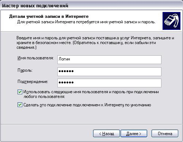The width and height of the screenshot is (183, 142).
Task: Go back with the Назад button
Action: point(106,134)
